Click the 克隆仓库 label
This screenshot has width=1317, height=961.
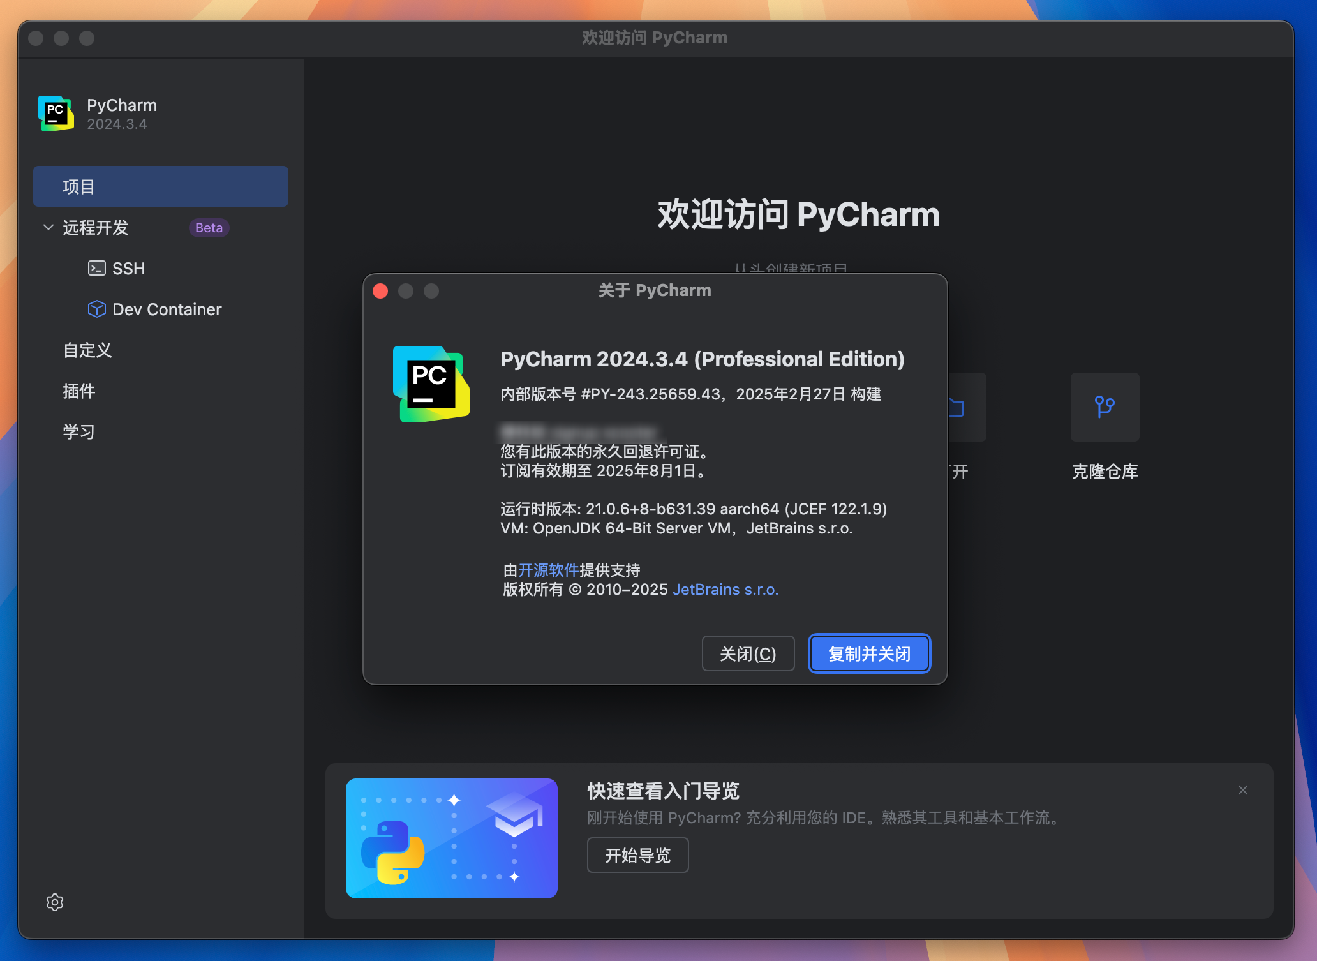[1105, 472]
